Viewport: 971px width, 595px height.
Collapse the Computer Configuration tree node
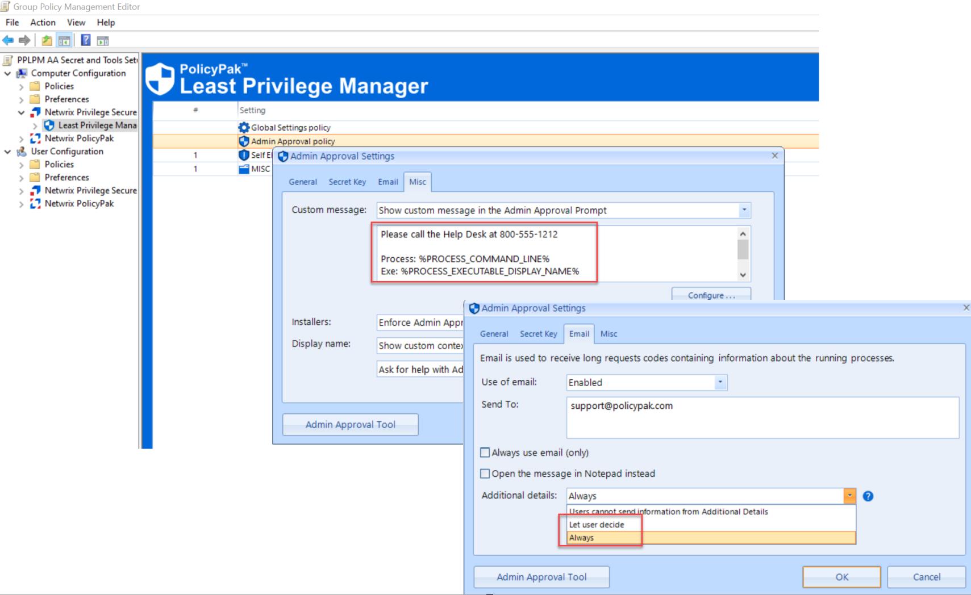coord(8,73)
